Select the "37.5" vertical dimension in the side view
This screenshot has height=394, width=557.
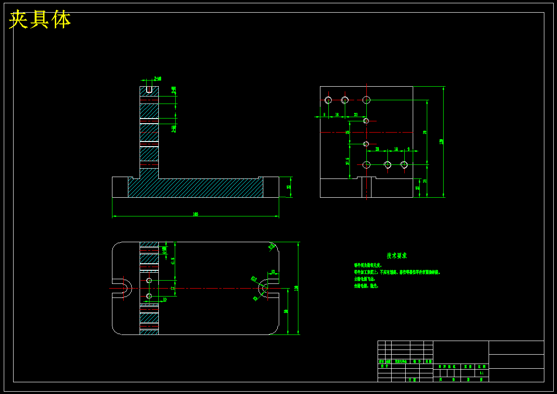point(348,161)
